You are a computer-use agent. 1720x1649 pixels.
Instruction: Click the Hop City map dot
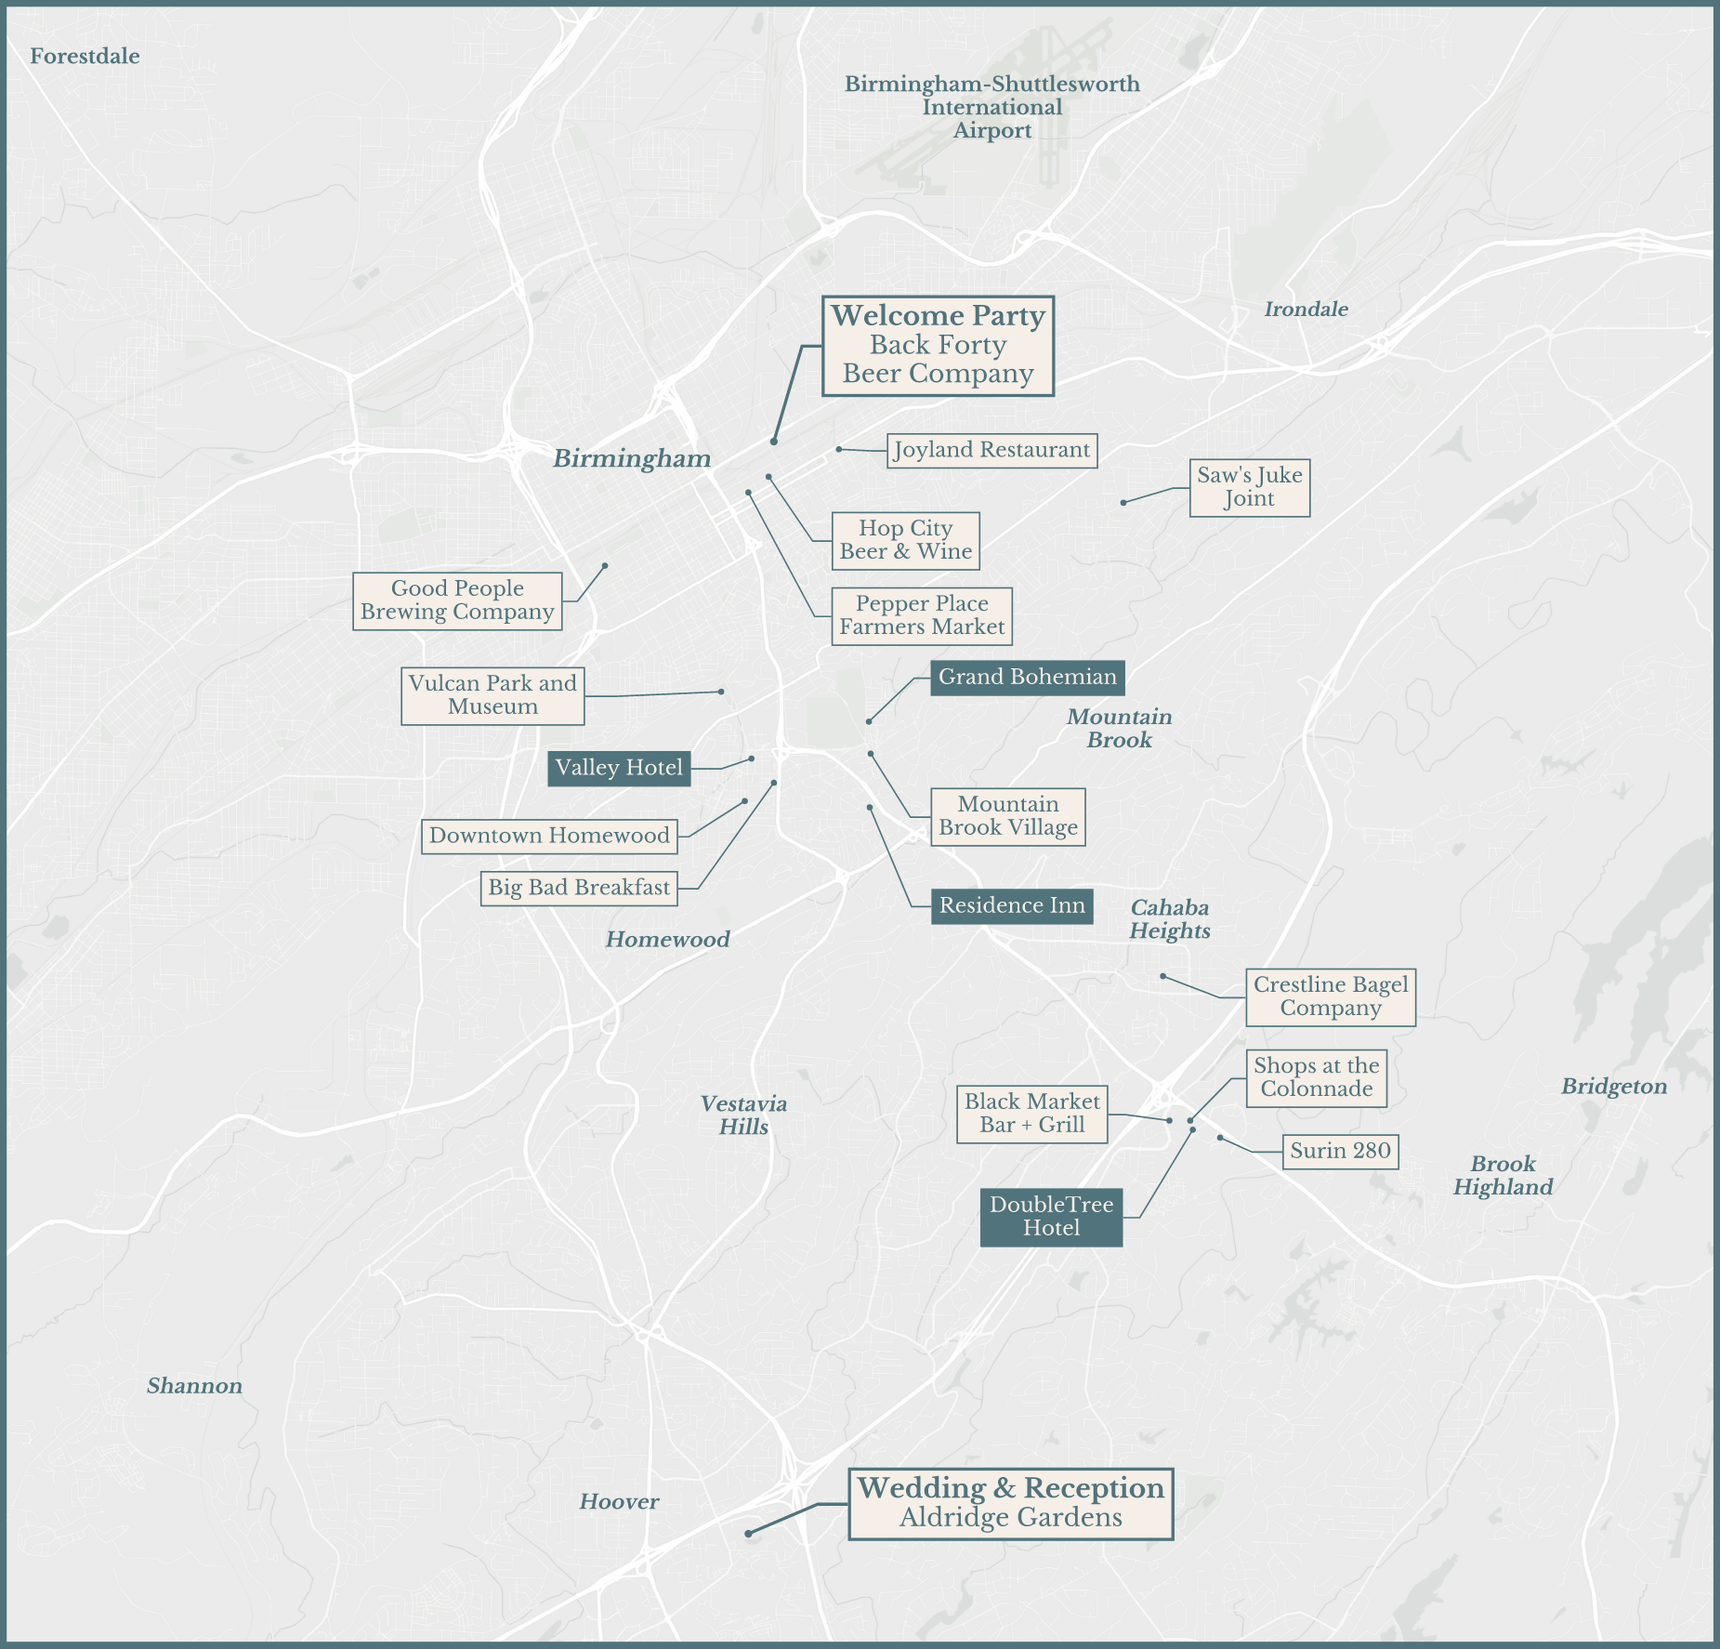coord(768,477)
